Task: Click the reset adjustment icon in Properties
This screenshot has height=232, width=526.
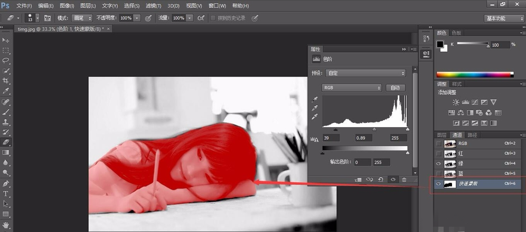Action: point(381,179)
